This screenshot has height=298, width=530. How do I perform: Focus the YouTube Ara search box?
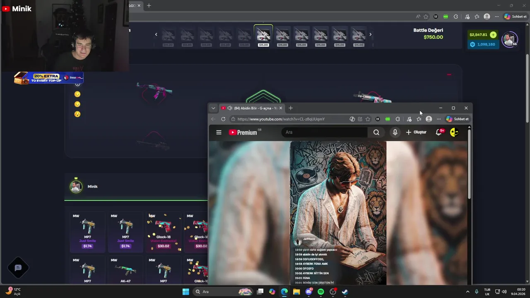click(x=324, y=132)
